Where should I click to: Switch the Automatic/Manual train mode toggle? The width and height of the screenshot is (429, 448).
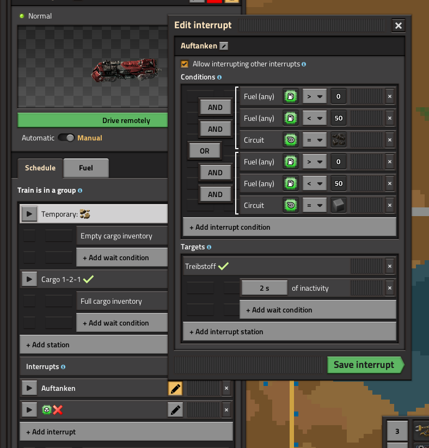click(x=66, y=138)
